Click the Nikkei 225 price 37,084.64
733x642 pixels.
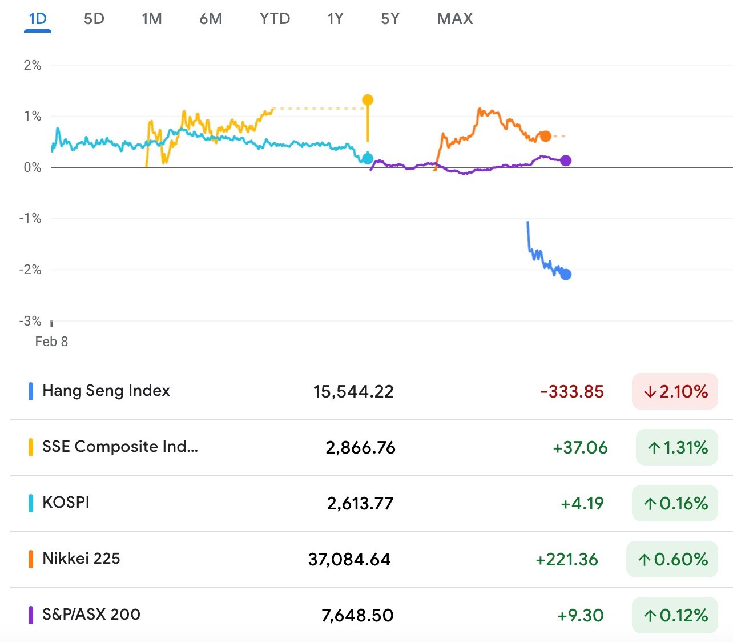pos(349,560)
